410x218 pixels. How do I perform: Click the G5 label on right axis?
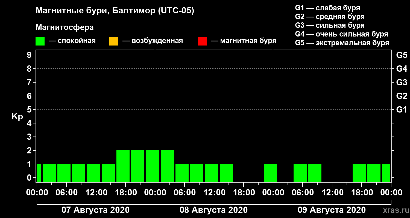(402, 55)
